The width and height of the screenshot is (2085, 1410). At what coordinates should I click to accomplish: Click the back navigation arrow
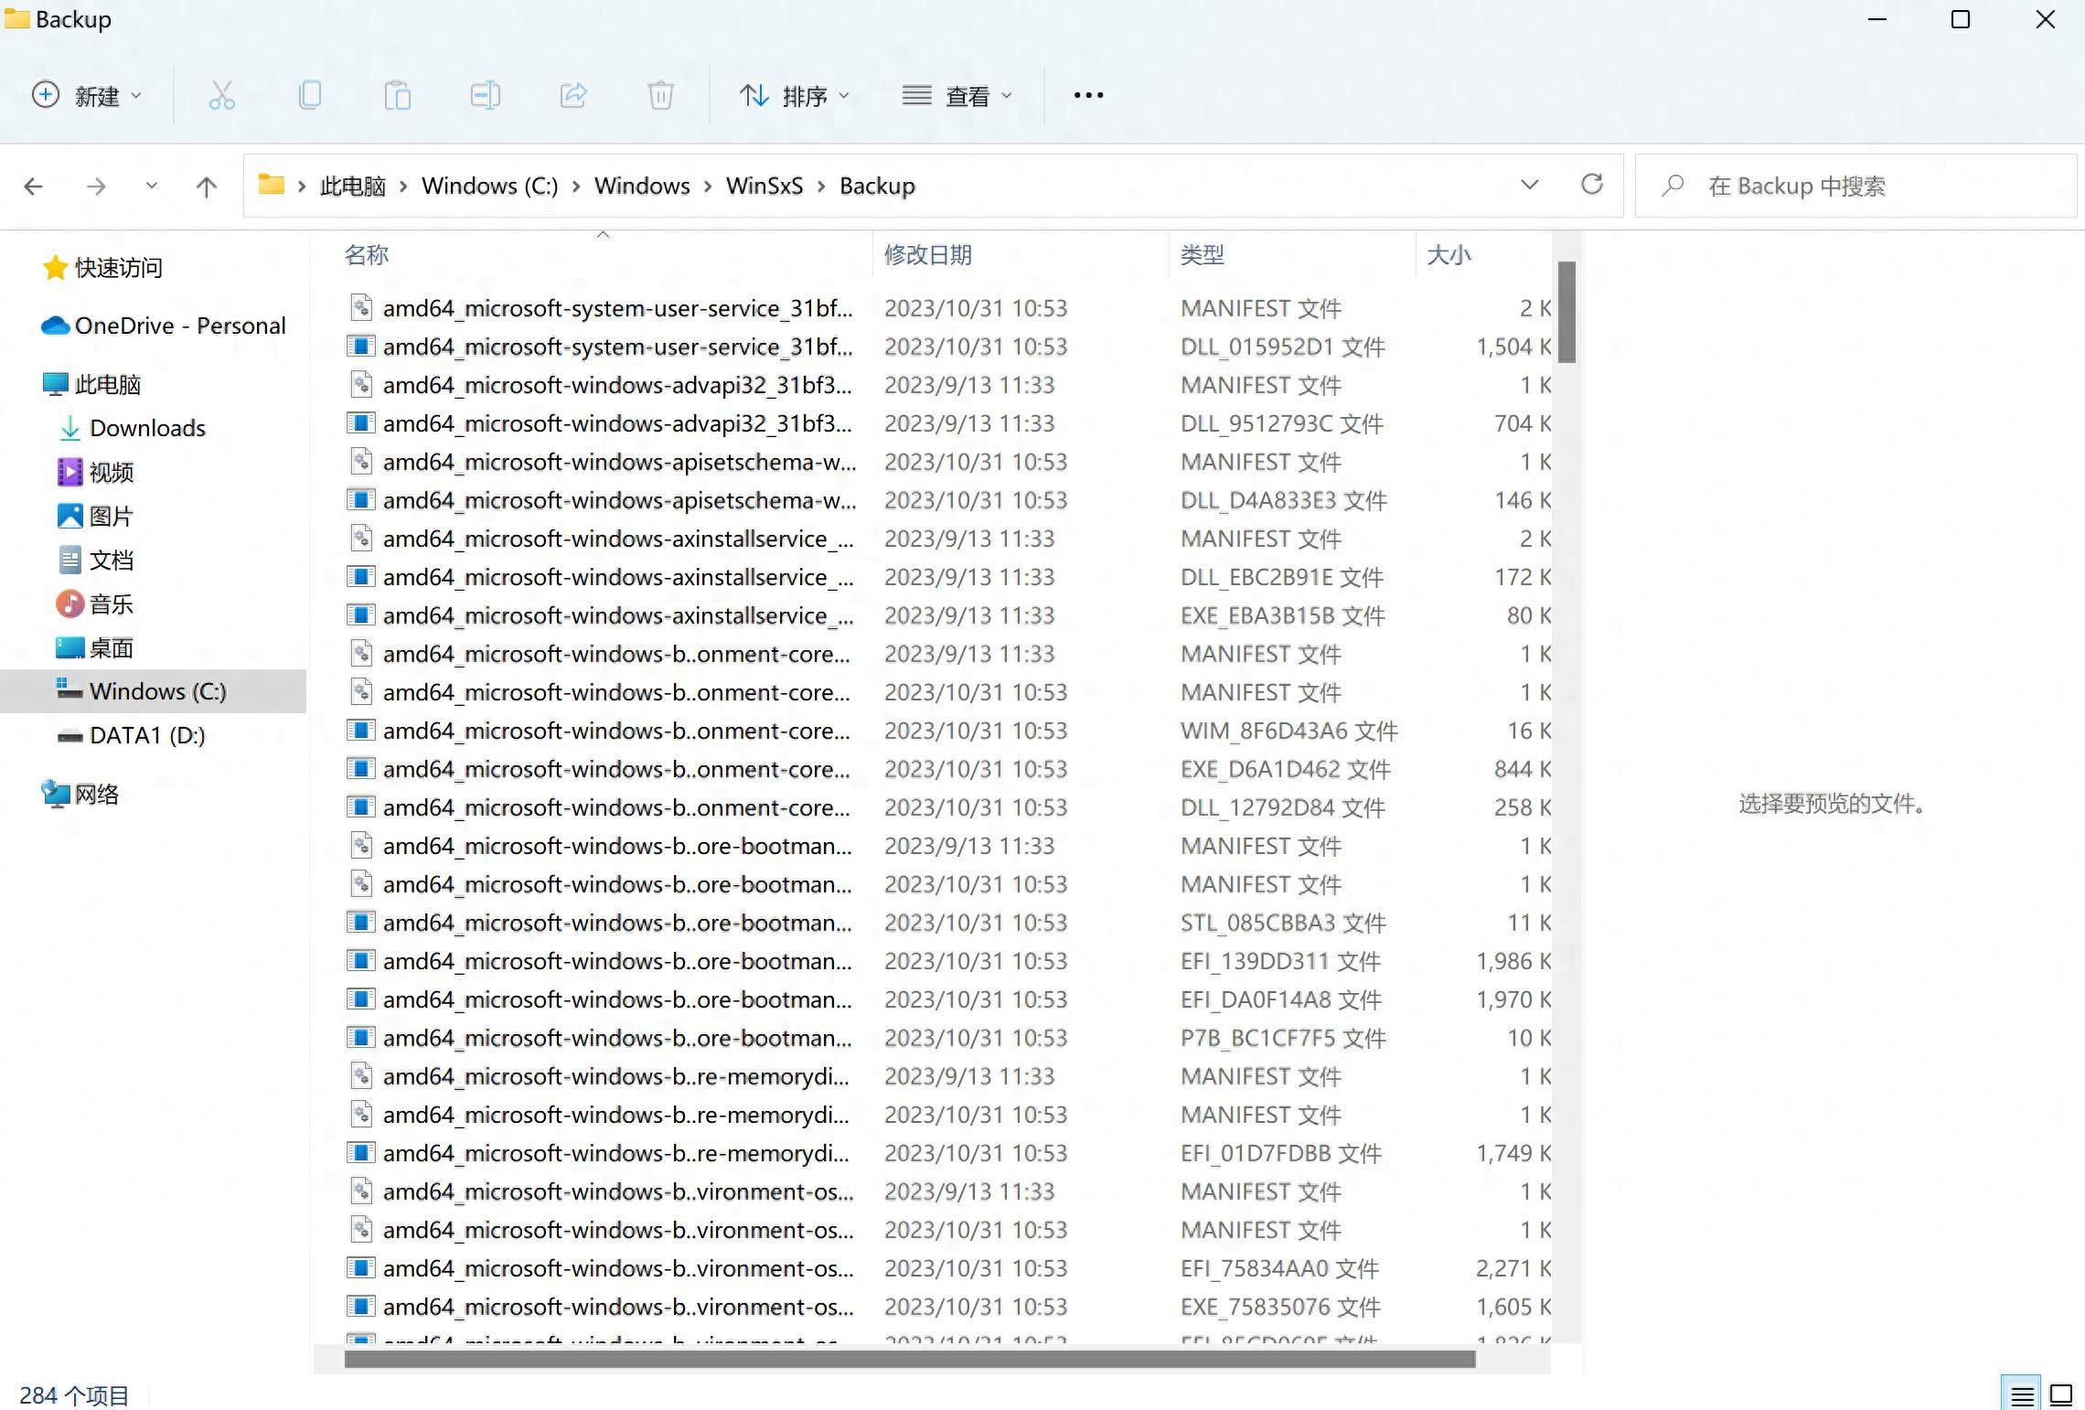[33, 184]
